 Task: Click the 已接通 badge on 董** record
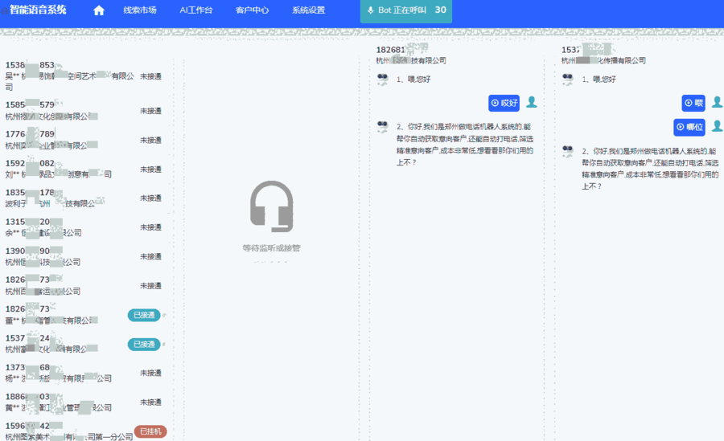pyautogui.click(x=144, y=315)
